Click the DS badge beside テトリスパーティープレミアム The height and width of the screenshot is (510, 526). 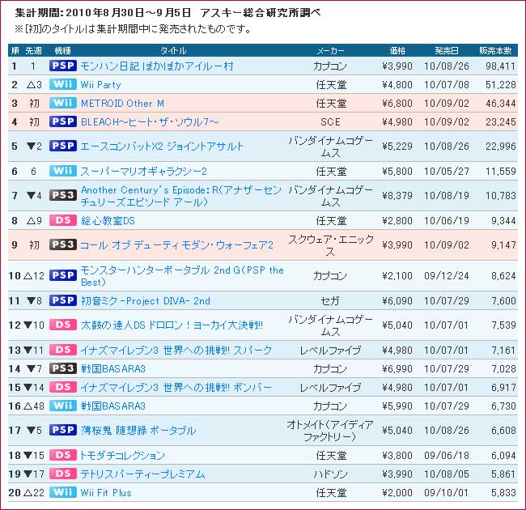[x=63, y=474]
